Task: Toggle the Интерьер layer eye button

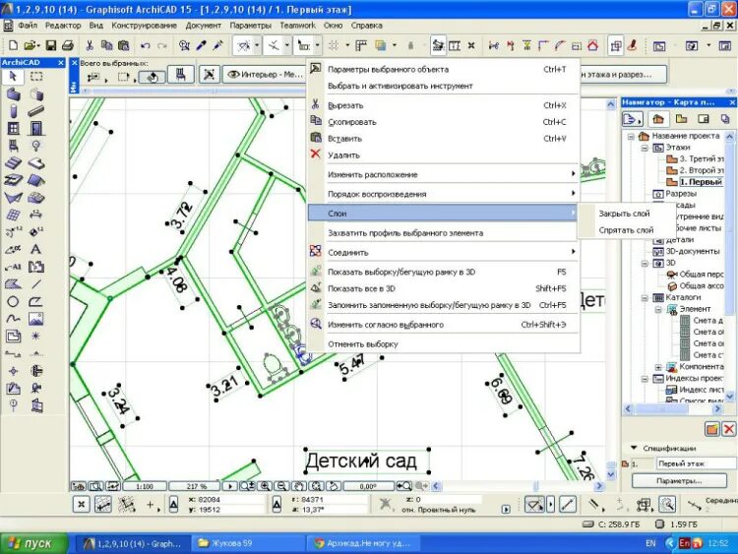Action: click(x=265, y=75)
